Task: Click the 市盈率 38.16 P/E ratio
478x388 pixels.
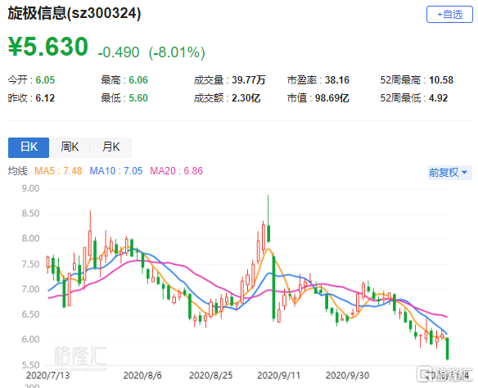Action: click(318, 80)
